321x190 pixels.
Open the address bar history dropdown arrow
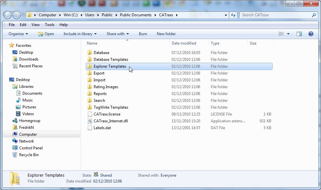(x=226, y=15)
